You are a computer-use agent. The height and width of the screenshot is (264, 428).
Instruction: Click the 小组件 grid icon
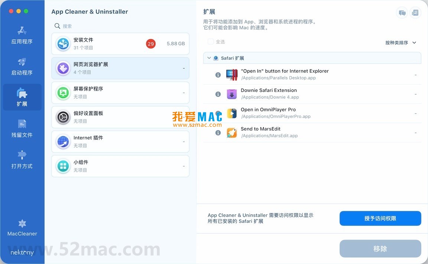(63, 166)
